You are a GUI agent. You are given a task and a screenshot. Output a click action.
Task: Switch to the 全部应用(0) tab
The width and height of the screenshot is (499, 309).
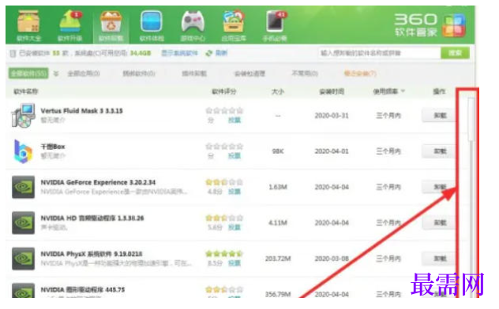point(84,73)
